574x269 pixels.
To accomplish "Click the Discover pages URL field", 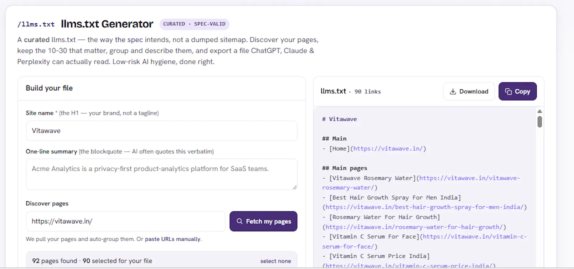I will (126, 221).
